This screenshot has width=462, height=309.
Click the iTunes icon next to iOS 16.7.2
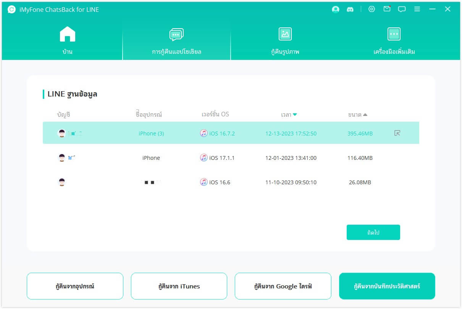pyautogui.click(x=204, y=133)
